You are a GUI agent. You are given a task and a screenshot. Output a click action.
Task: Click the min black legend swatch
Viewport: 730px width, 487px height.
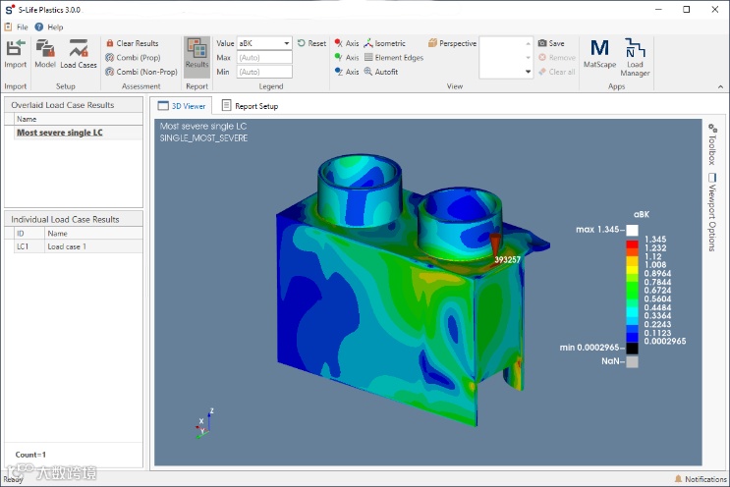click(632, 348)
